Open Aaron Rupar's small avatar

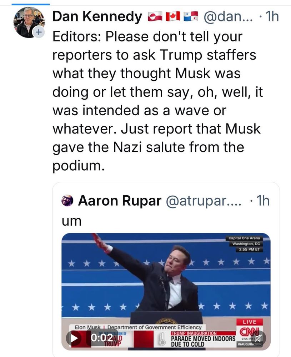[x=67, y=201]
